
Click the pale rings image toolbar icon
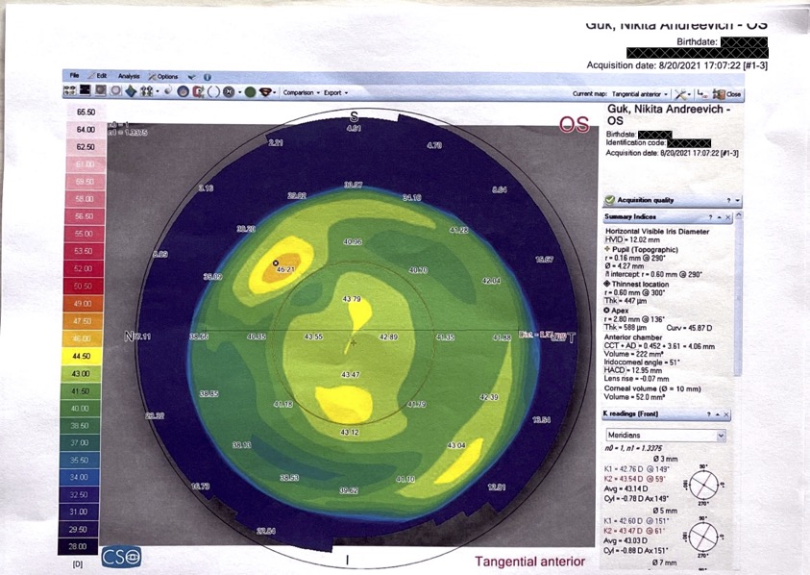click(116, 91)
